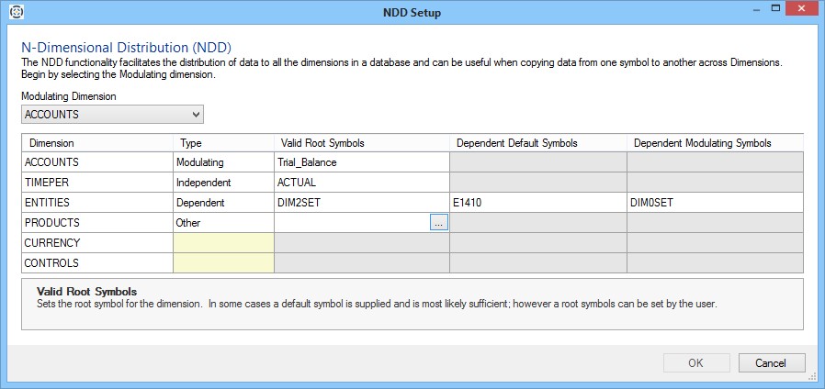
Task: Open browse button in PRODUCTS root symbols cell
Action: (438, 223)
